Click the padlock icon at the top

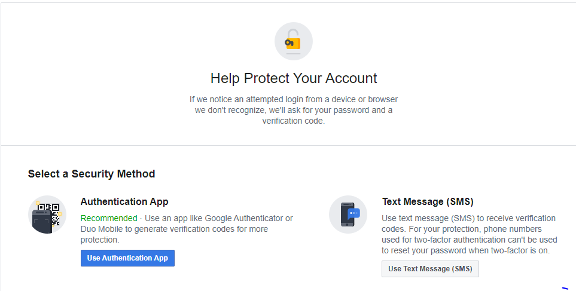point(294,41)
